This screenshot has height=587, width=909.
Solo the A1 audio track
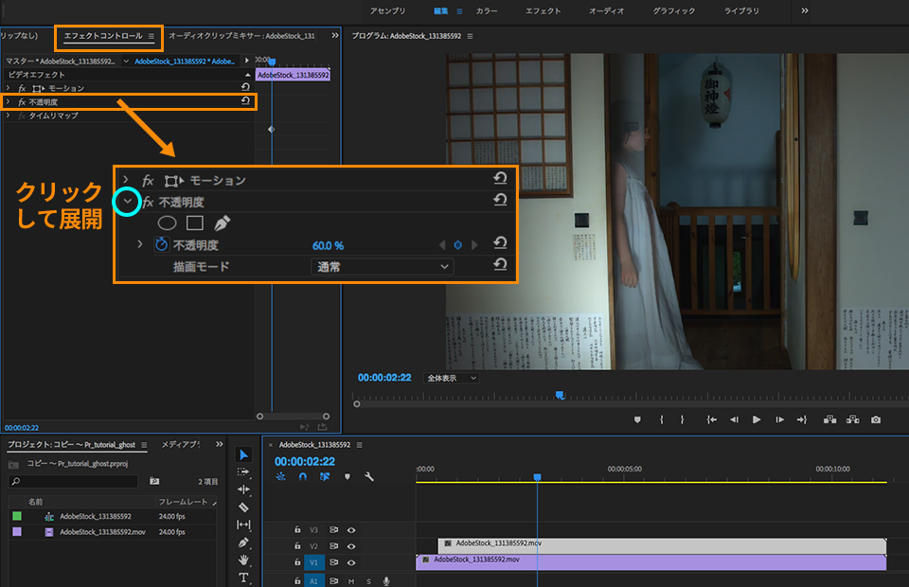tap(368, 580)
